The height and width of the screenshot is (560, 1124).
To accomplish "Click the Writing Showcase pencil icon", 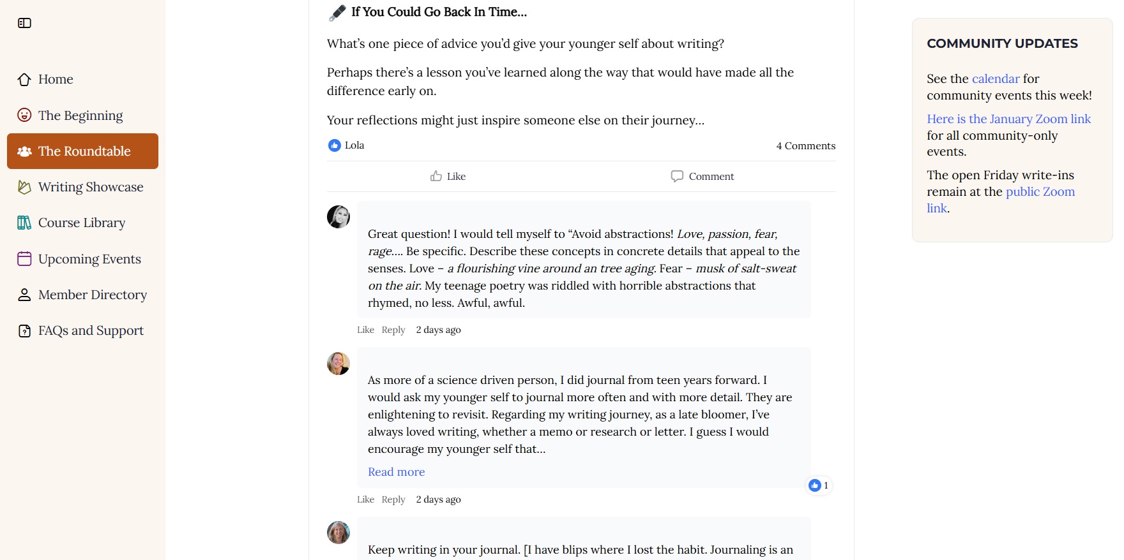I will (x=24, y=187).
